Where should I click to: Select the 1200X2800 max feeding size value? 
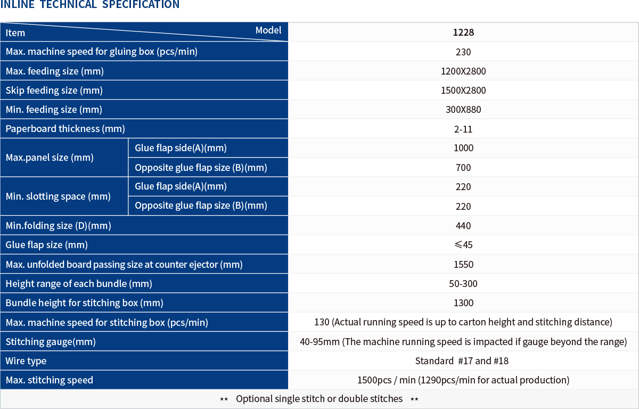(x=463, y=71)
